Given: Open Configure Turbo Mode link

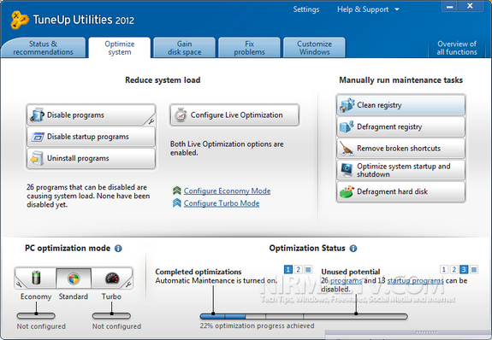Looking at the screenshot, I should (222, 203).
